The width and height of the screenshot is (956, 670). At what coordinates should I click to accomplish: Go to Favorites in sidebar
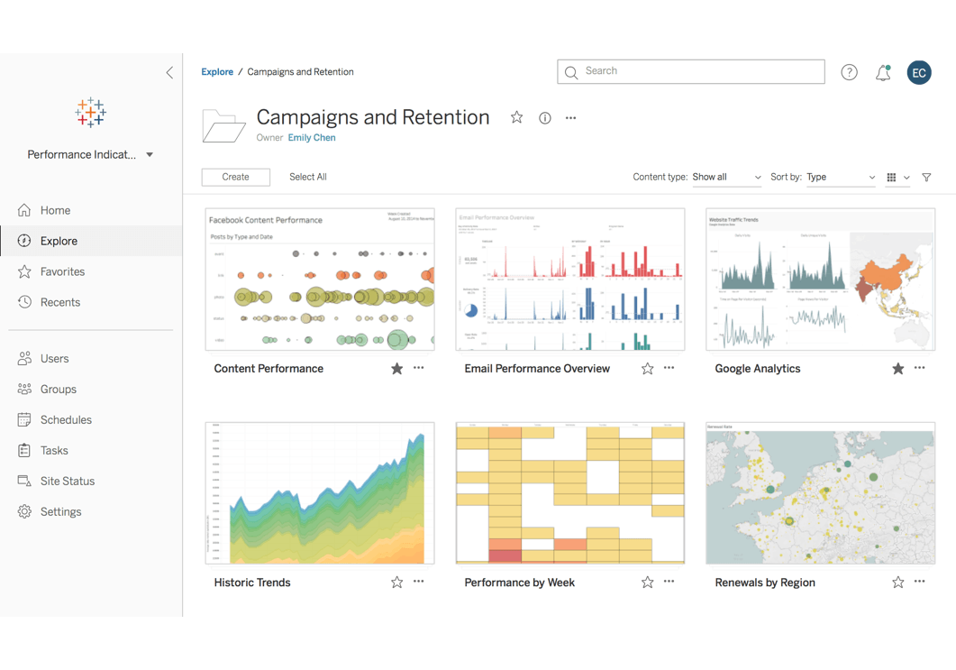tap(62, 271)
